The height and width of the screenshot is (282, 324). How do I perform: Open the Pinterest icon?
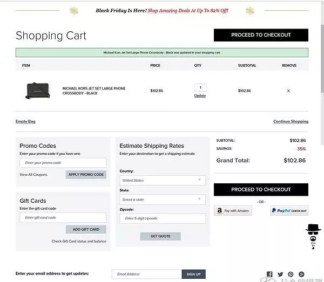(291, 274)
